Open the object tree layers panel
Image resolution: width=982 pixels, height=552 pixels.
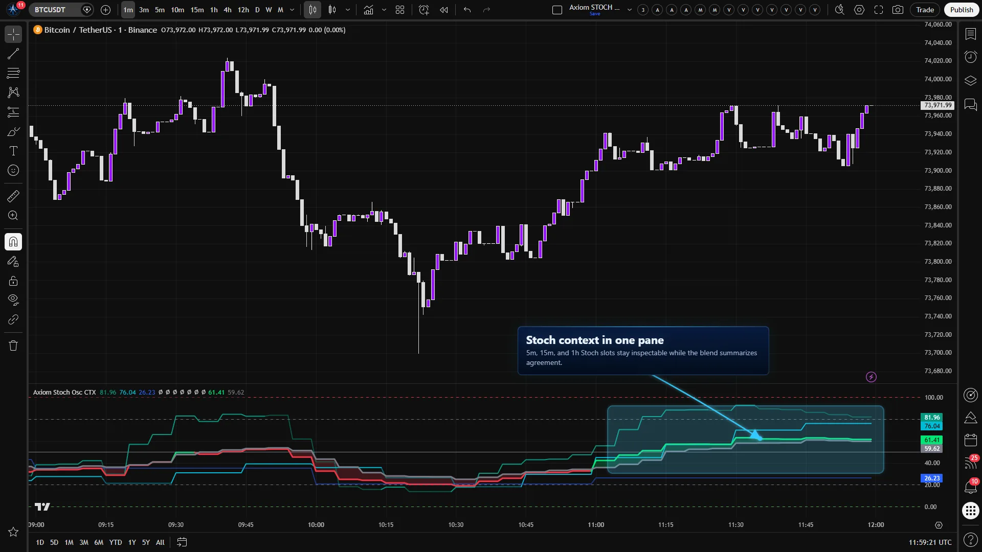tap(970, 81)
